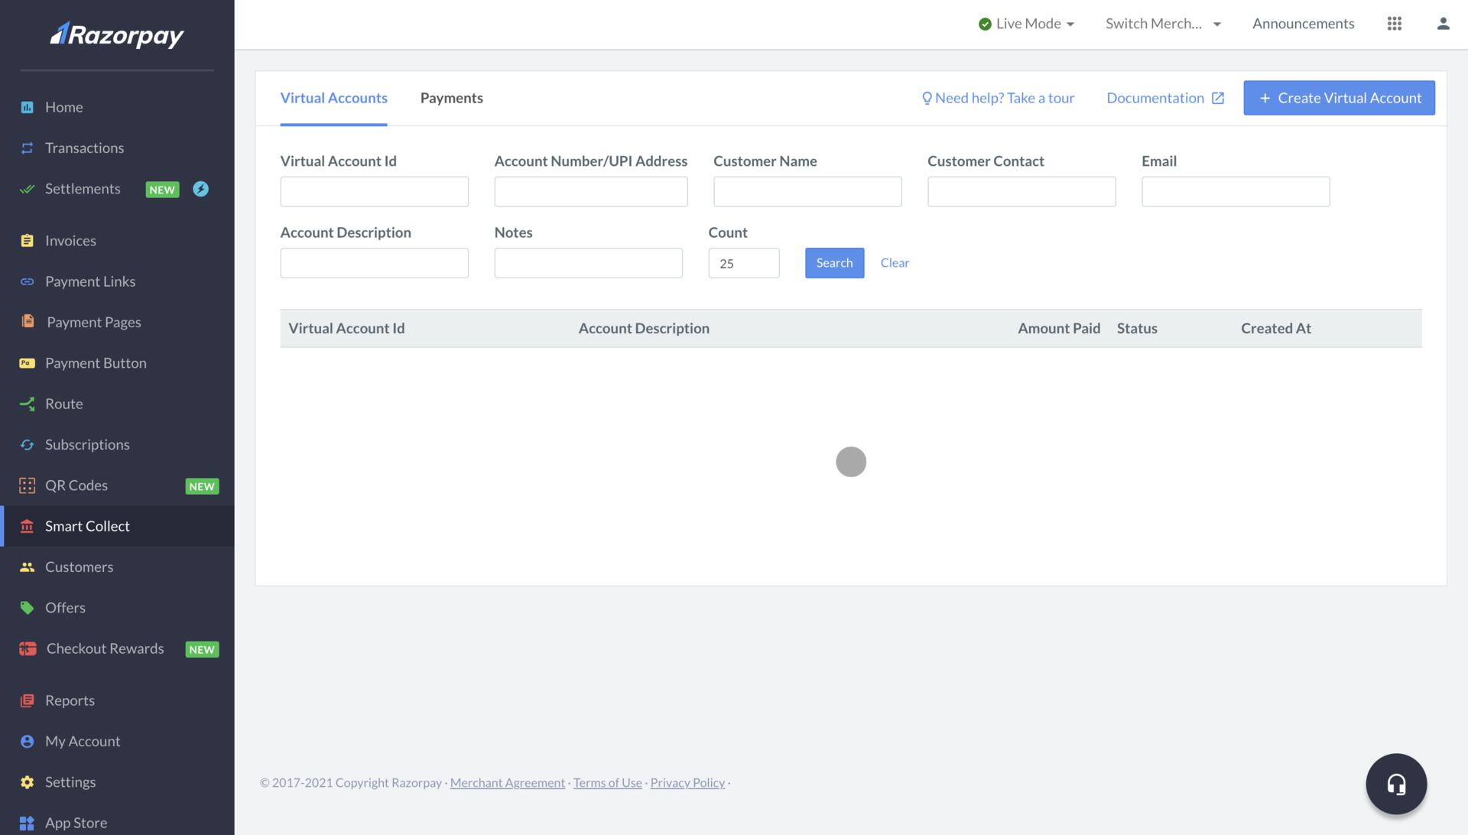
Task: Click the NEW badge next to Checkout Rewards
Action: point(202,649)
